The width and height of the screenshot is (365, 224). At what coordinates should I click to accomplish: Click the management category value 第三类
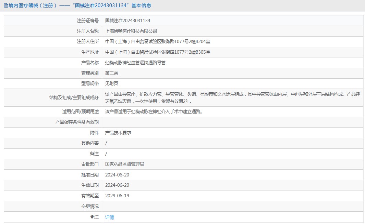(x=112, y=73)
